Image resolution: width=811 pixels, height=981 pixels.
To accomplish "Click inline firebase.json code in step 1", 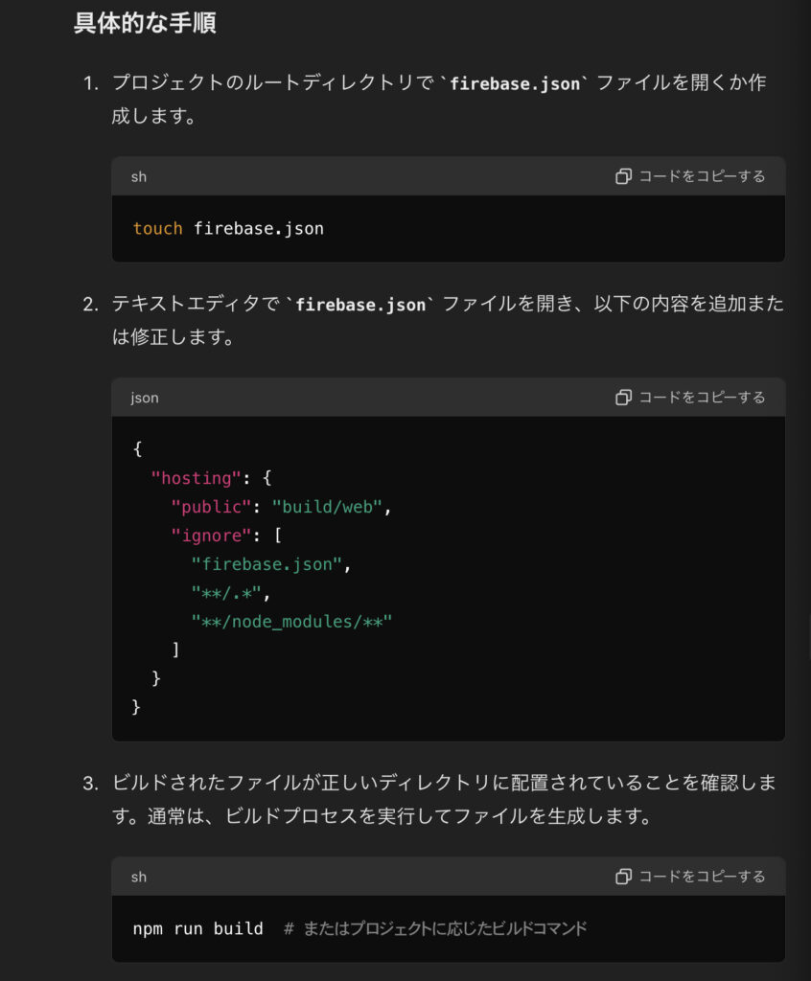I will pos(515,83).
